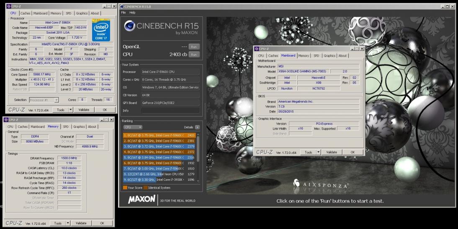Open the CPU ranking type dropdown

[x=133, y=127]
